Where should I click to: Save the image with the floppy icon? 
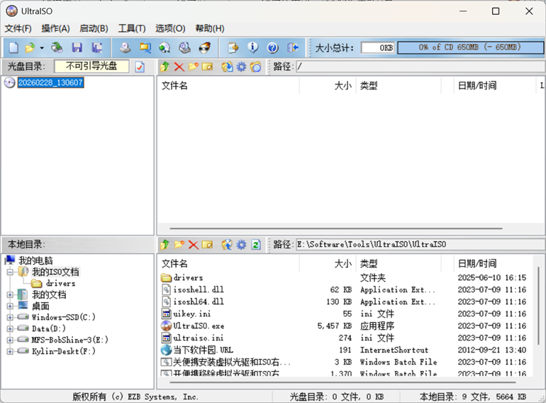point(77,48)
